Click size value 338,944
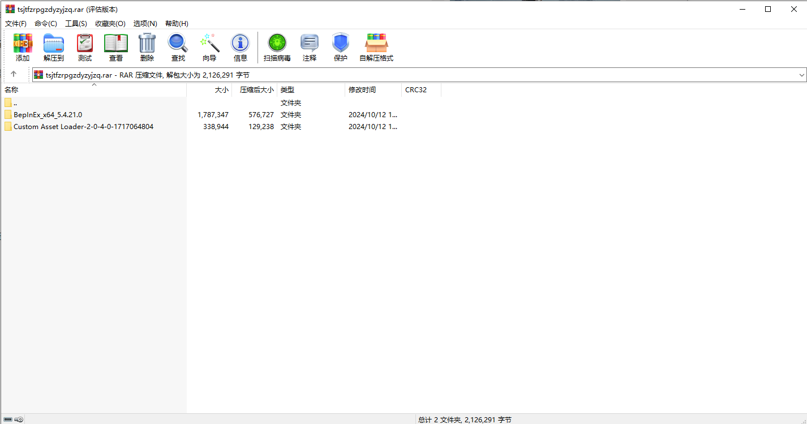807x424 pixels. 216,126
